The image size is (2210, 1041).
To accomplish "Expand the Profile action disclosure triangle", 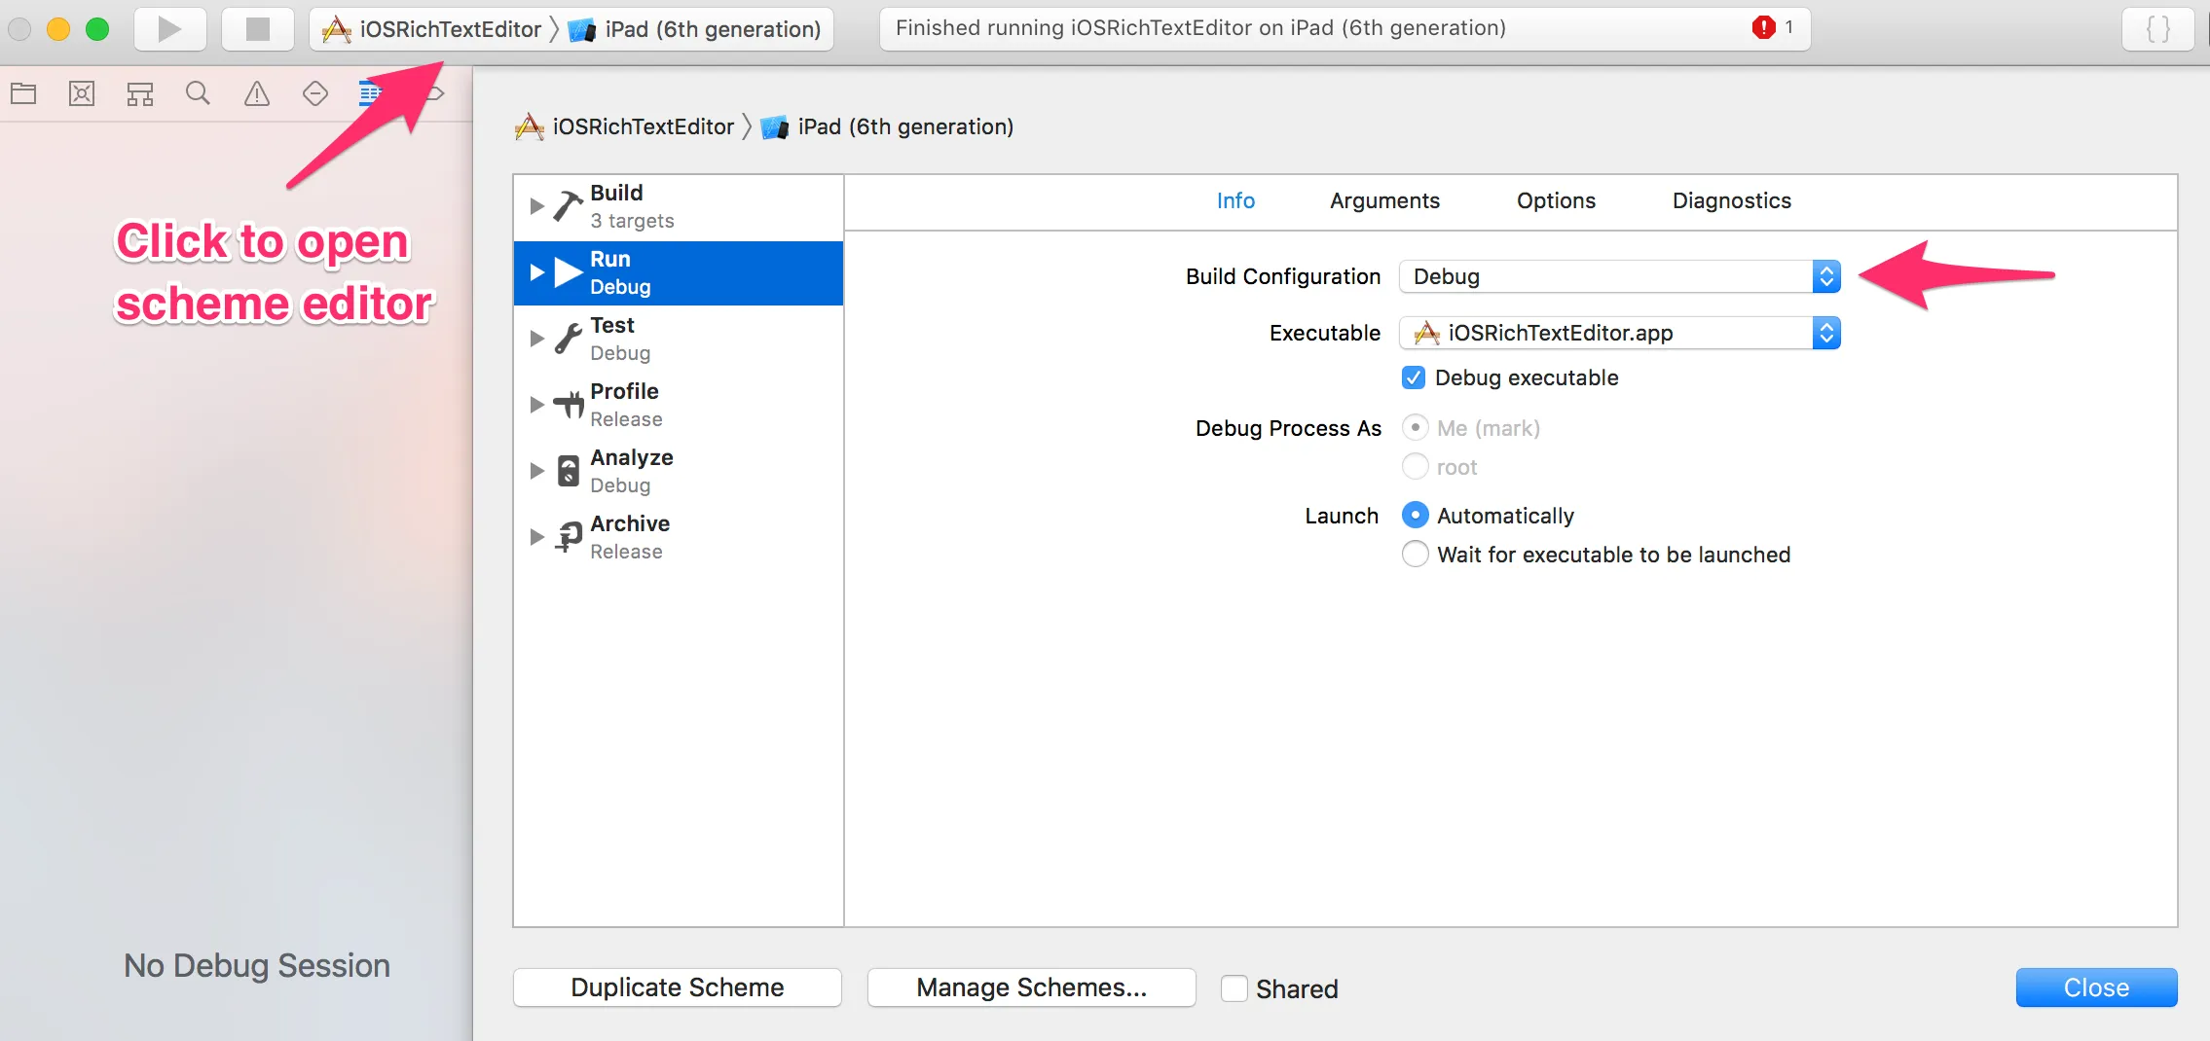I will tap(536, 405).
